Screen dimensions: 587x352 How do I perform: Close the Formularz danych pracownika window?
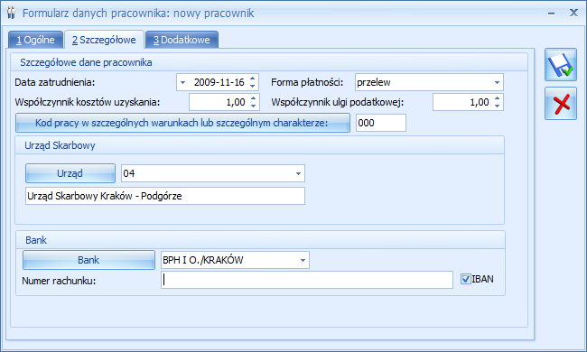click(x=573, y=13)
